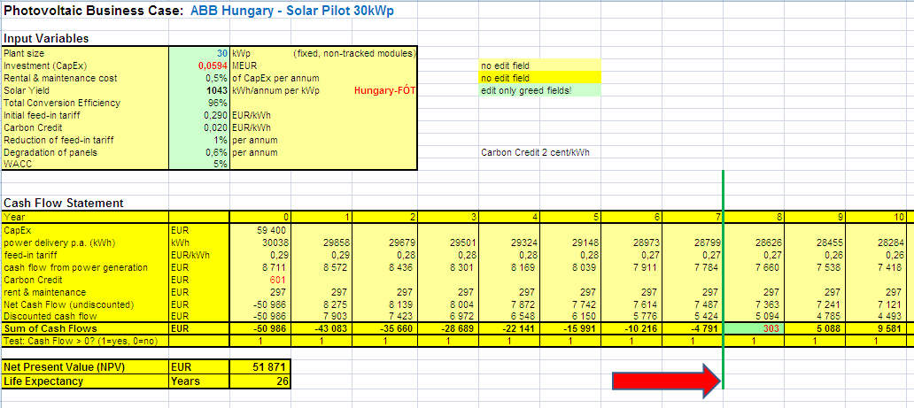Image resolution: width=914 pixels, height=408 pixels.
Task: Click the Total Conversion Efficiency 96% cell
Action: click(x=199, y=103)
